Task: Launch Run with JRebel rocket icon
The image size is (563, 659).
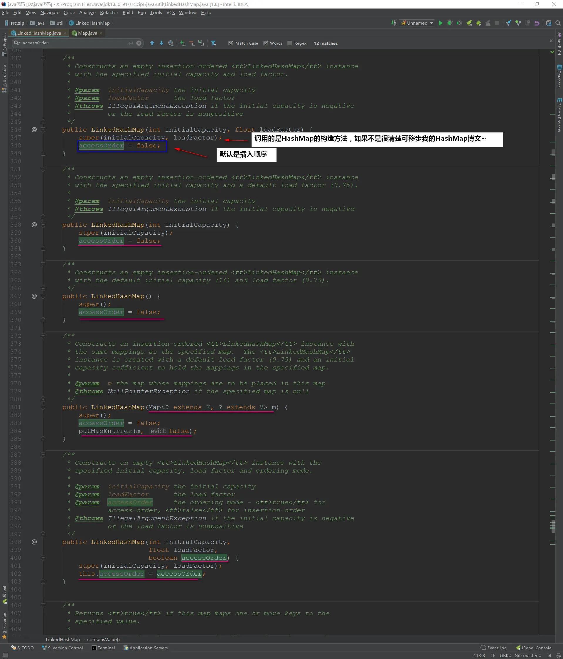Action: pyautogui.click(x=469, y=23)
